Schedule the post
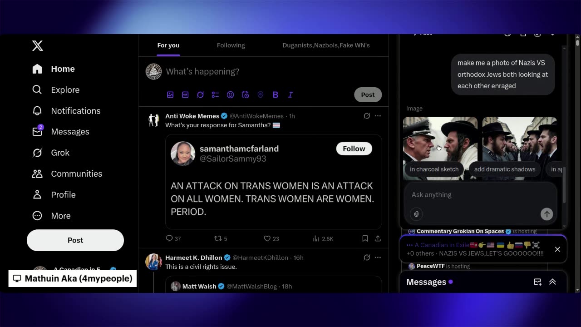The height and width of the screenshot is (327, 581). [x=245, y=94]
